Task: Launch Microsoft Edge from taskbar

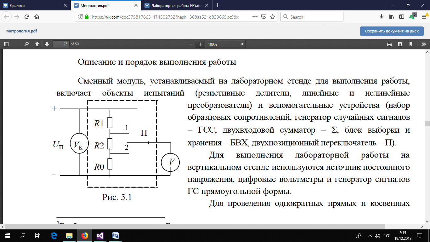Action: pos(54,236)
